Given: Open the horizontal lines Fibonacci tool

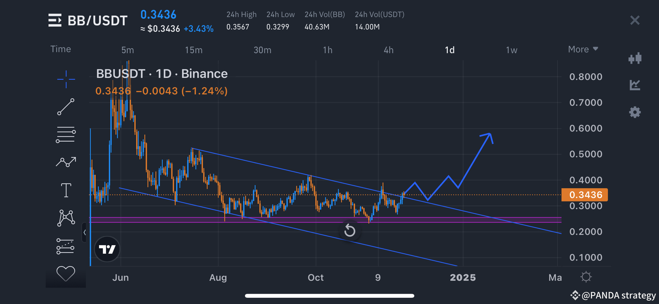Looking at the screenshot, I should click(x=66, y=135).
